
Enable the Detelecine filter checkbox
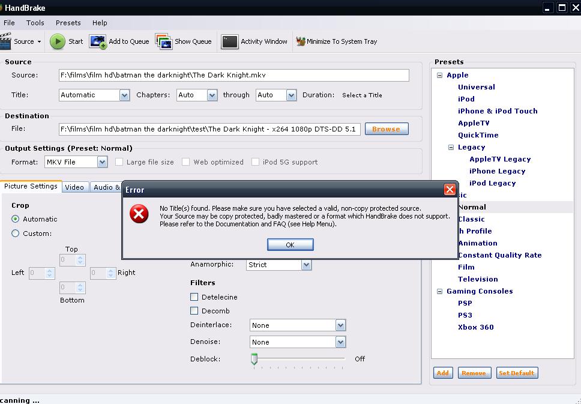194,297
